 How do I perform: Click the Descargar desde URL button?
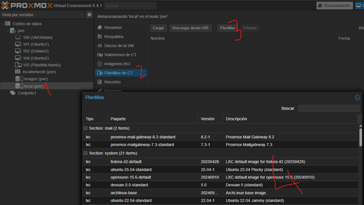click(x=191, y=28)
